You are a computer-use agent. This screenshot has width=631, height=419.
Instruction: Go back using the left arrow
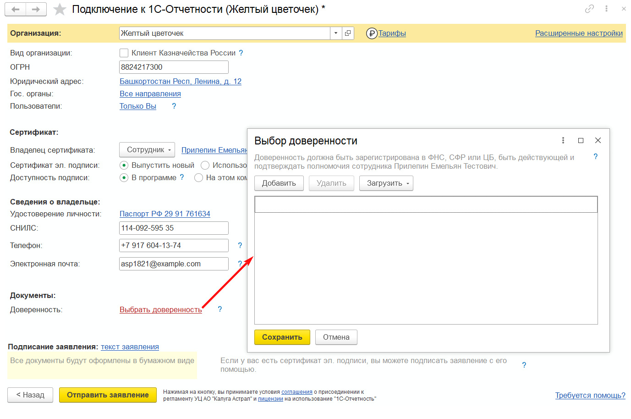click(16, 9)
